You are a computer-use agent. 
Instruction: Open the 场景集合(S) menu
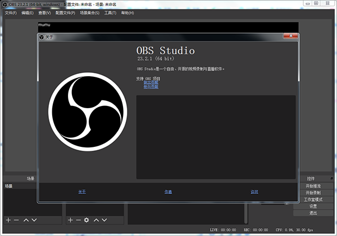click(90, 13)
